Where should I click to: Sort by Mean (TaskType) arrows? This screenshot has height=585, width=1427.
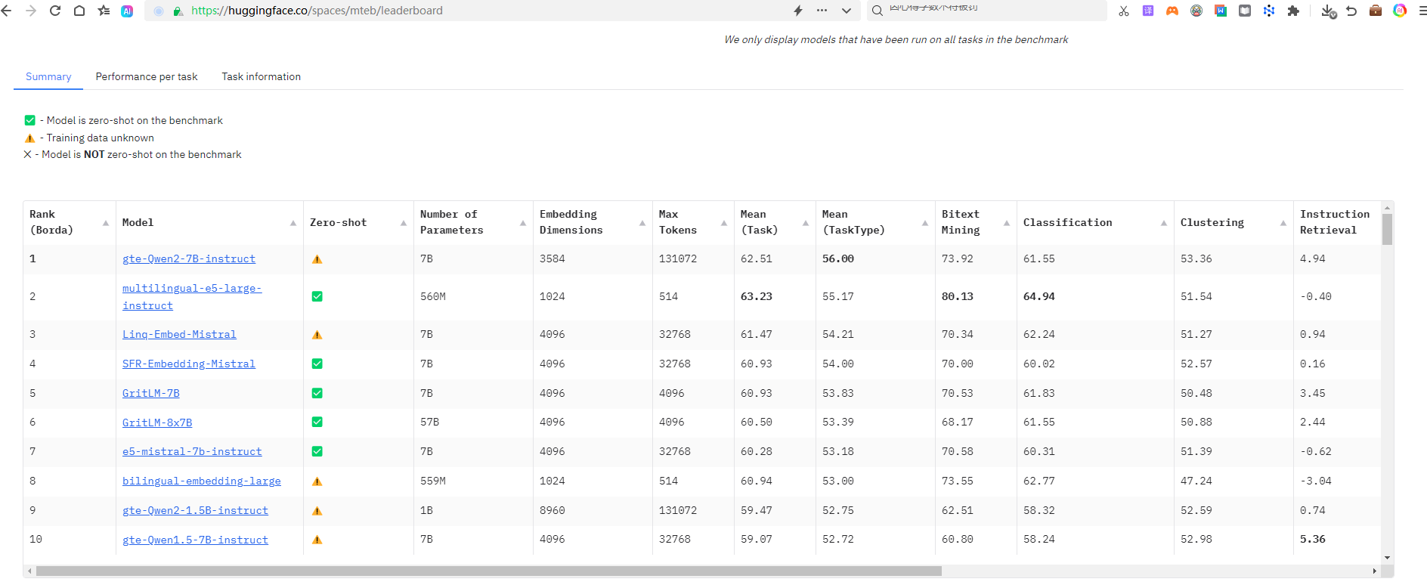click(925, 223)
